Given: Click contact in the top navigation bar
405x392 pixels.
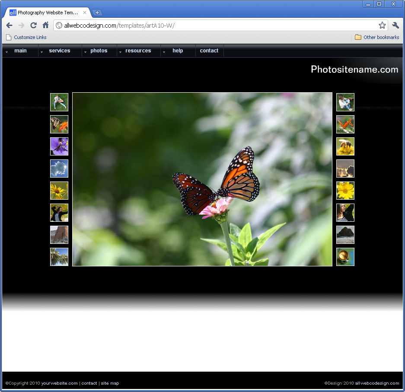Looking at the screenshot, I should (x=209, y=51).
